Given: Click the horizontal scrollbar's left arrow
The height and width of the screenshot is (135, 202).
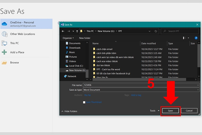Looking at the screenshot, I should (x=91, y=79).
